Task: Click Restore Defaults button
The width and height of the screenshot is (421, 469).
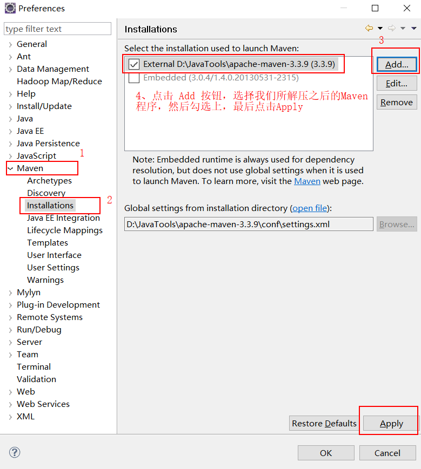Action: click(x=324, y=423)
